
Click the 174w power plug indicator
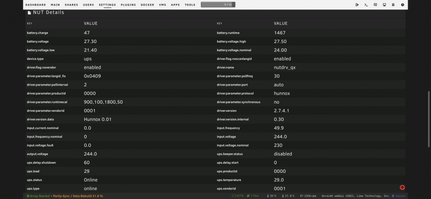pyautogui.click(x=253, y=196)
